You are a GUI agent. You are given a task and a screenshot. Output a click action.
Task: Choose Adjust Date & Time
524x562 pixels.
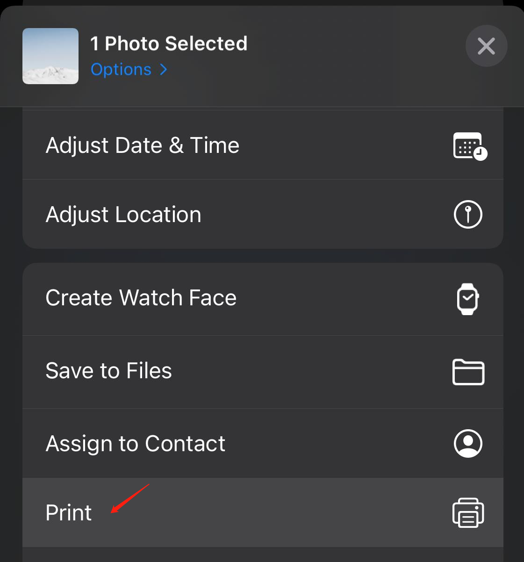[x=263, y=145]
